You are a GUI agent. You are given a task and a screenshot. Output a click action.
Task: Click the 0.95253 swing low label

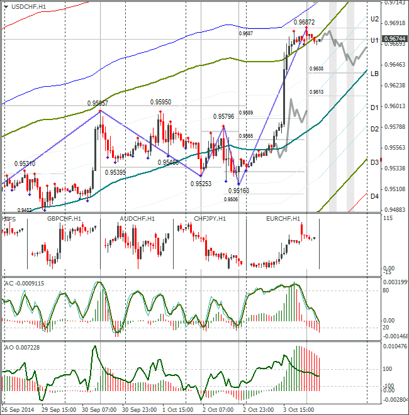(201, 184)
